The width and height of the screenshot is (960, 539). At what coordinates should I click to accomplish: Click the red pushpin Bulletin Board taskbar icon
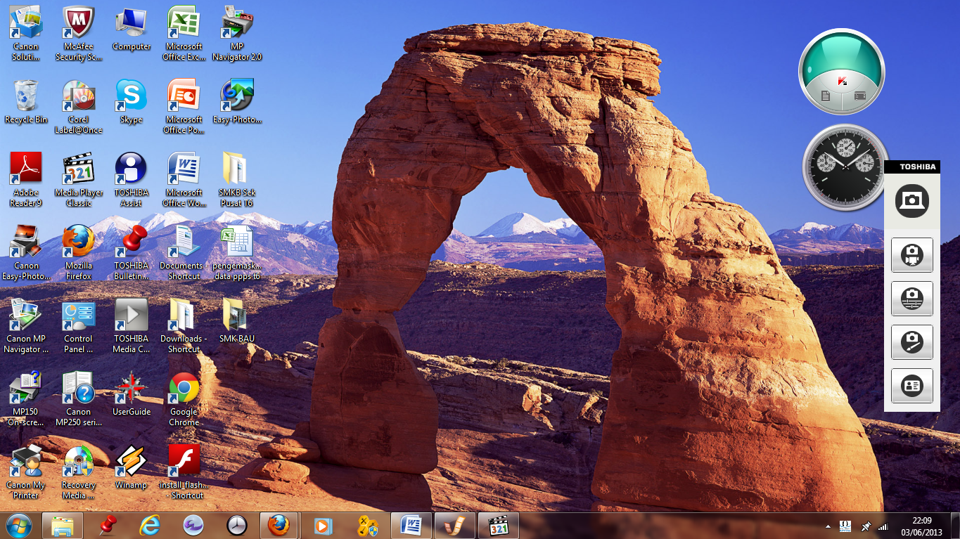pyautogui.click(x=107, y=525)
